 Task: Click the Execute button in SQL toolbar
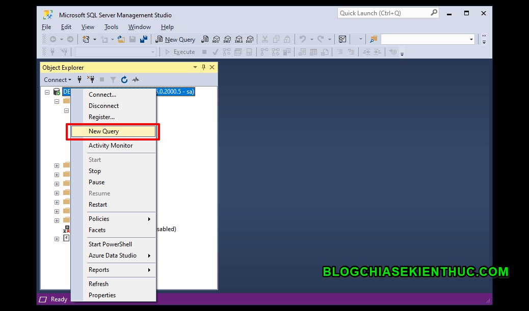coord(180,52)
